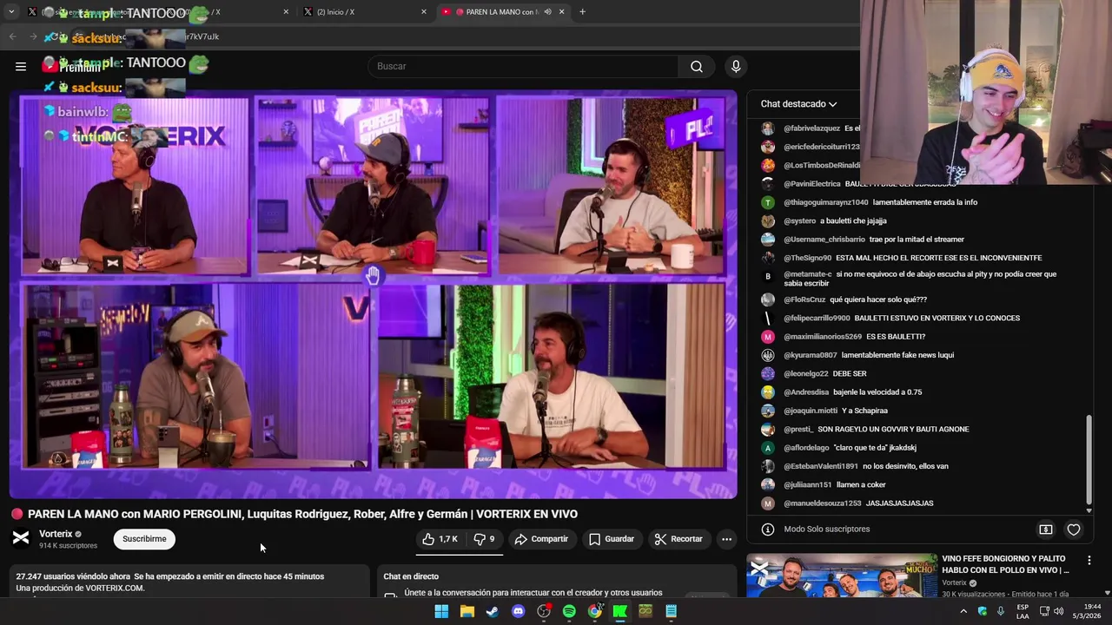Open network and volume quick settings
This screenshot has width=1112, height=625.
point(1051,611)
